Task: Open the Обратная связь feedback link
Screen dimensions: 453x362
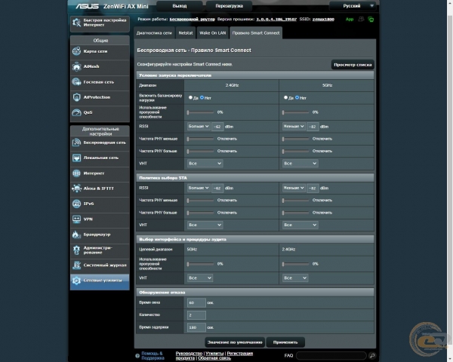Action: click(x=214, y=358)
